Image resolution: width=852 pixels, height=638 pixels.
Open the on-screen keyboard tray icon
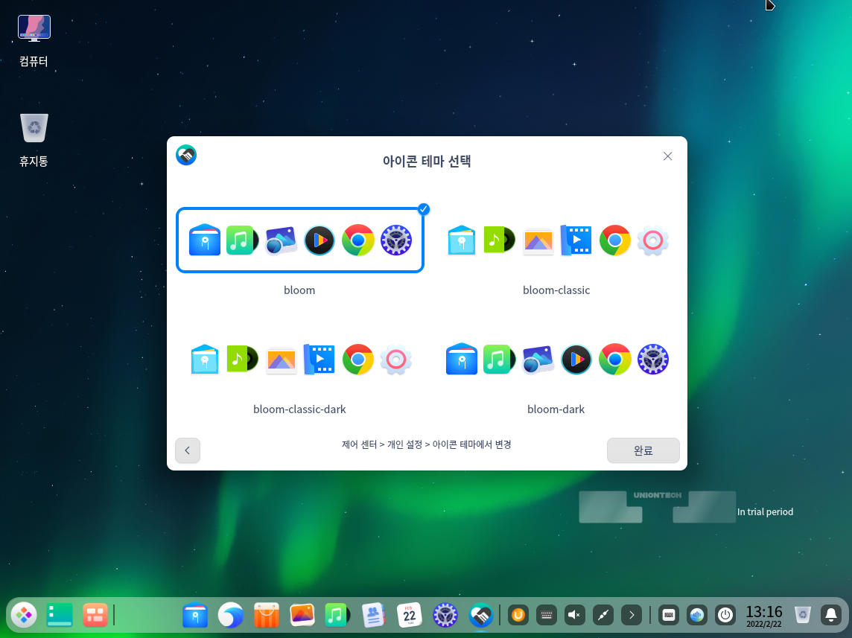[669, 615]
